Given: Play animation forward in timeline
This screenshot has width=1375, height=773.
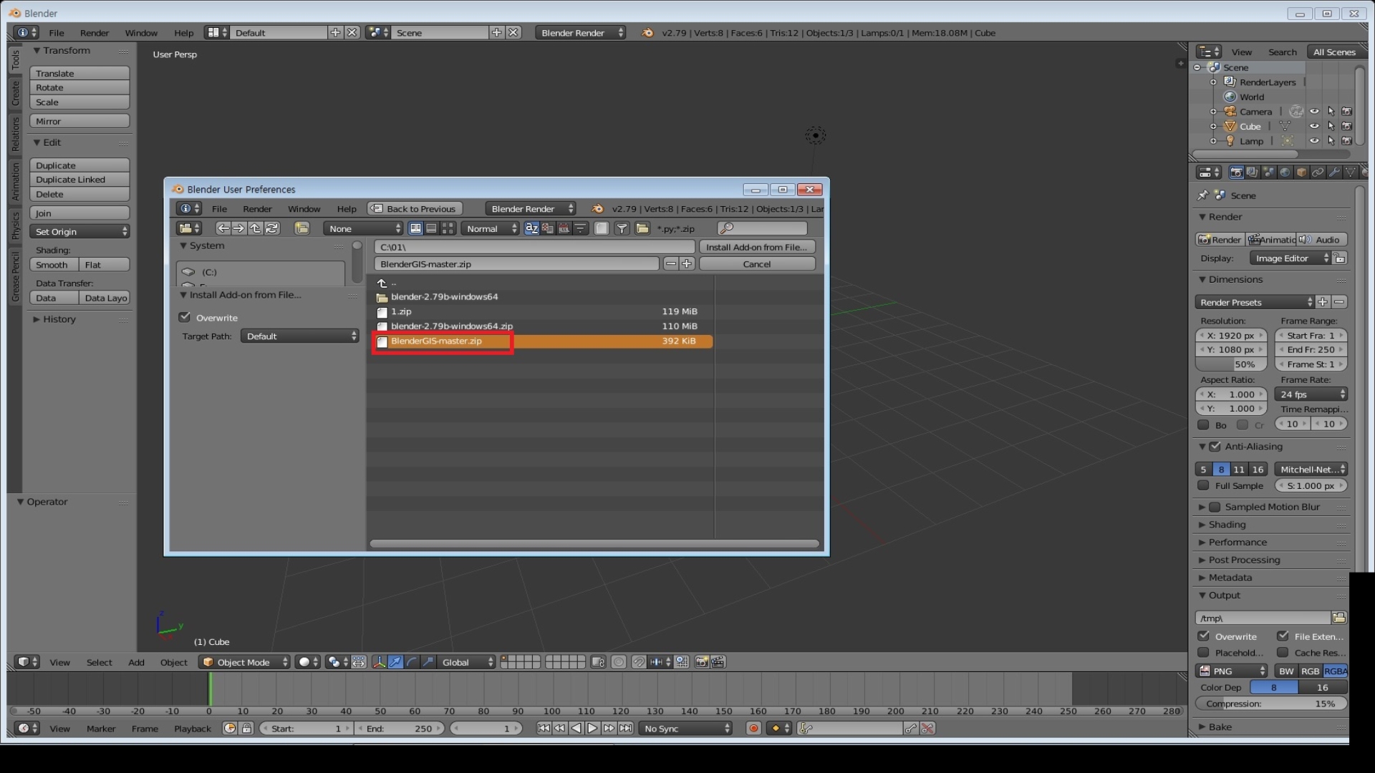Looking at the screenshot, I should coord(592,729).
